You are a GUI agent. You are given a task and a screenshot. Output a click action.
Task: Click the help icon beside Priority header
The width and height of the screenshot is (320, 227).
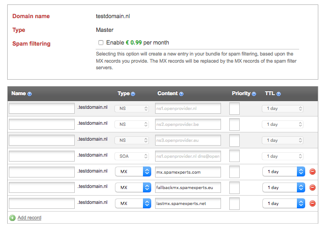[254, 94]
